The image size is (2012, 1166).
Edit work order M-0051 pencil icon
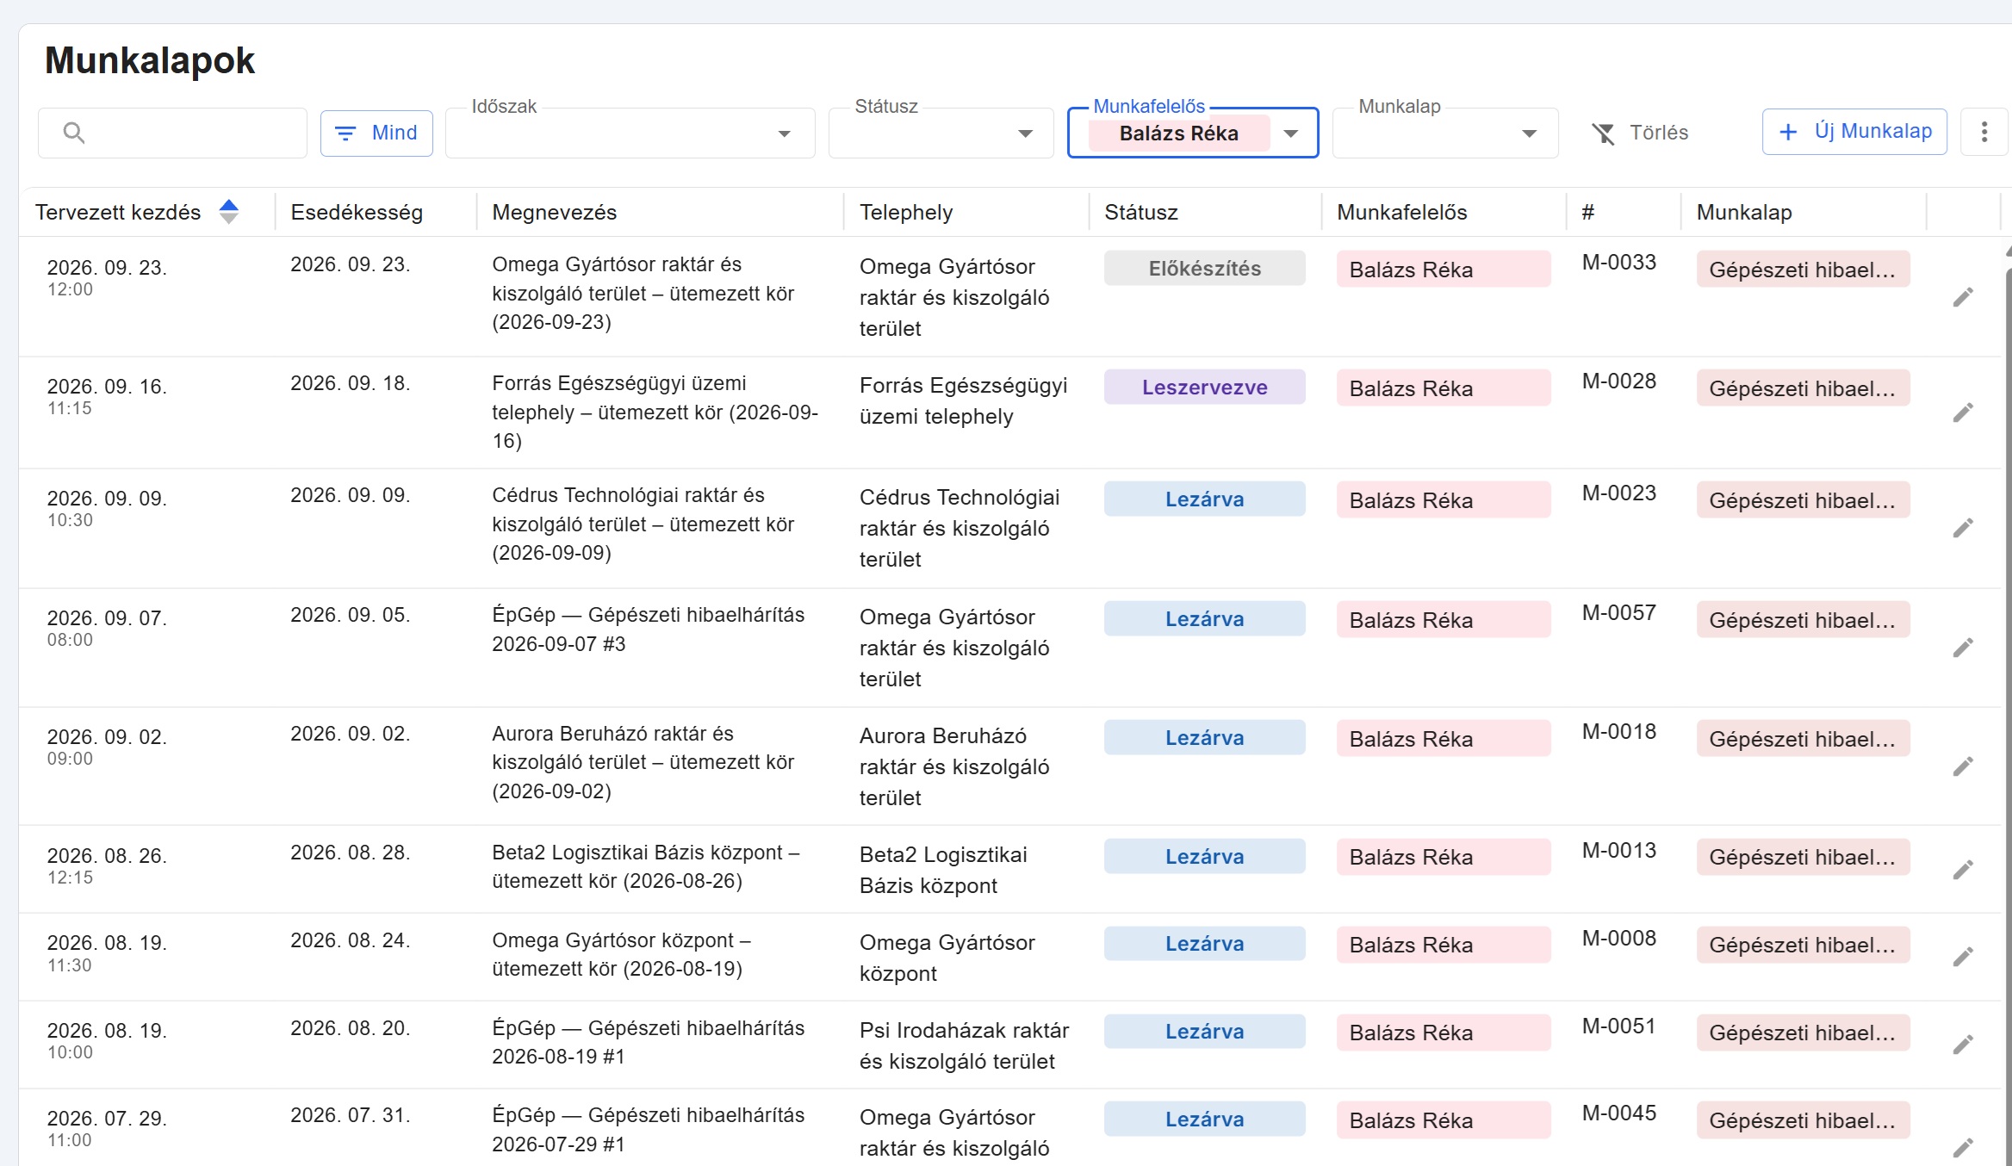(1963, 1045)
